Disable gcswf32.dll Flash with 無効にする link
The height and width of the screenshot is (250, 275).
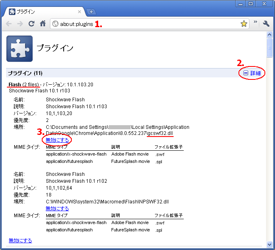(x=57, y=140)
